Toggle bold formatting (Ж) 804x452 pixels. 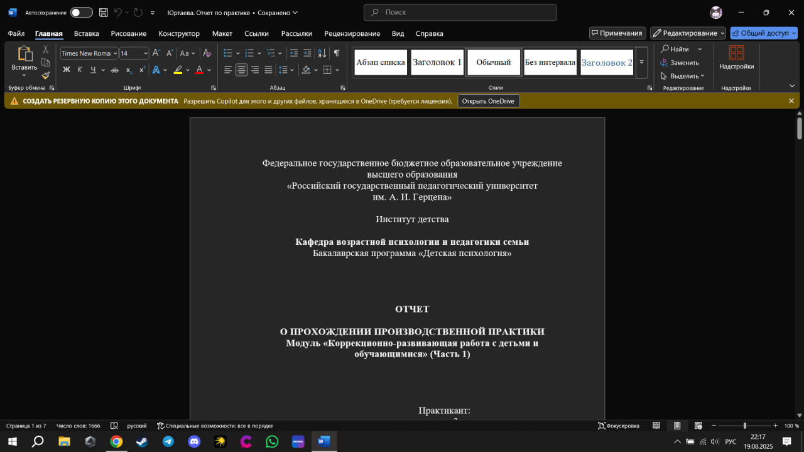66,70
